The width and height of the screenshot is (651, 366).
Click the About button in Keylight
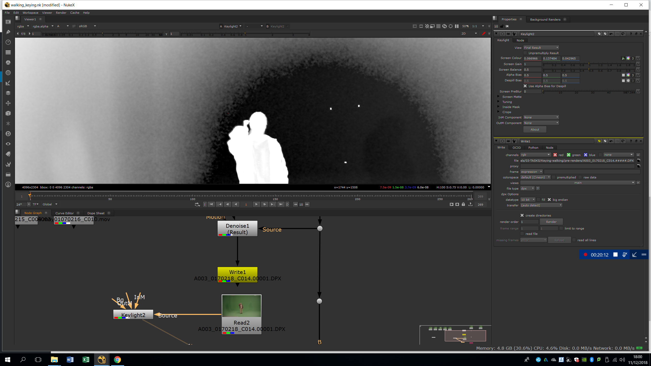(535, 130)
